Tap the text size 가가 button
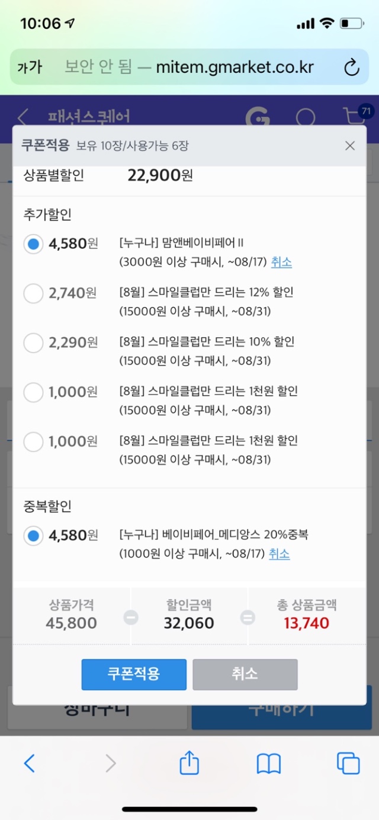The height and width of the screenshot is (820, 379). click(30, 67)
